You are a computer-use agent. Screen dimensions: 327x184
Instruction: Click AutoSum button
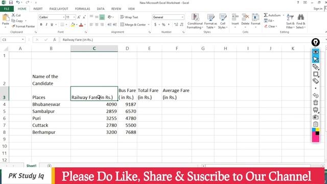[272, 15]
